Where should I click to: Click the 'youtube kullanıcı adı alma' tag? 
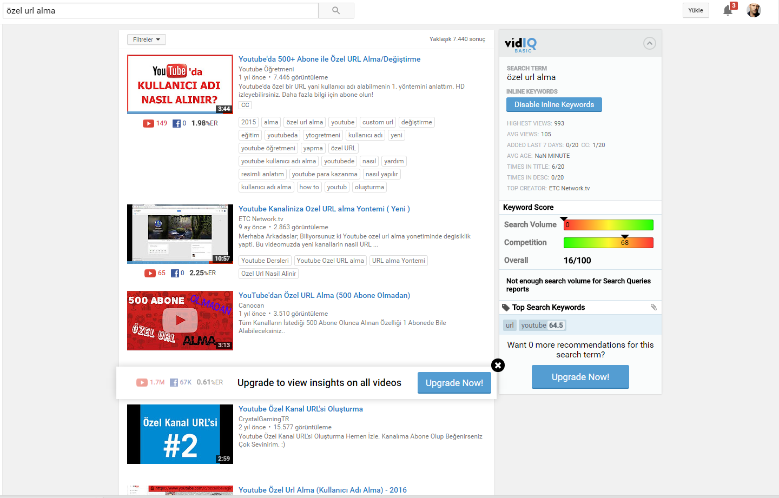[x=279, y=161]
